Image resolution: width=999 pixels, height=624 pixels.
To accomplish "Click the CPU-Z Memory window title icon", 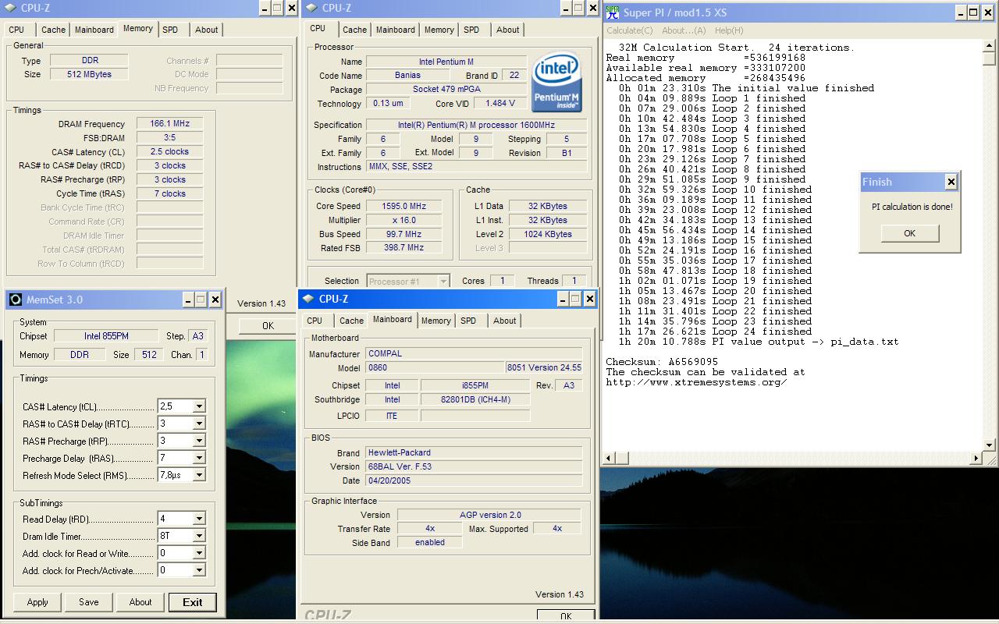I will 10,8.
